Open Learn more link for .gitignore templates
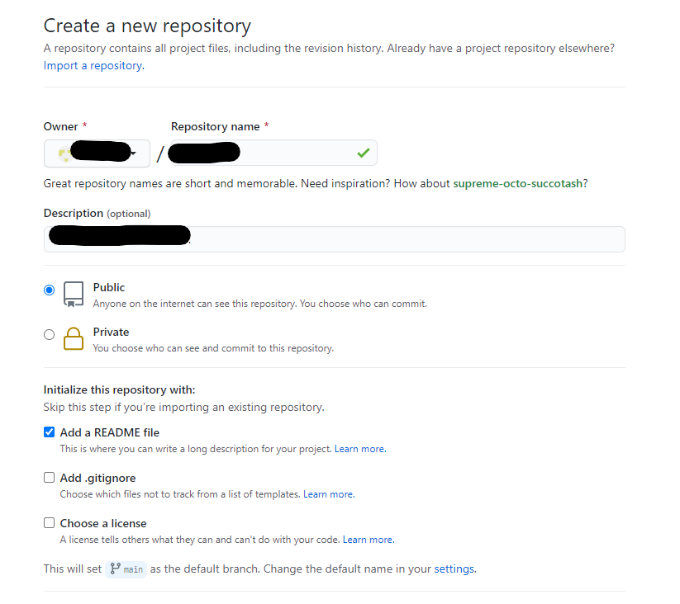 click(329, 494)
